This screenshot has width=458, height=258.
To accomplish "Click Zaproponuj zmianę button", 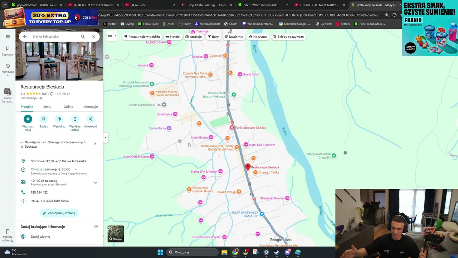I will pyautogui.click(x=59, y=213).
